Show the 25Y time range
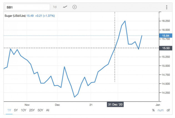This screenshot has width=175, height=118. point(32,110)
